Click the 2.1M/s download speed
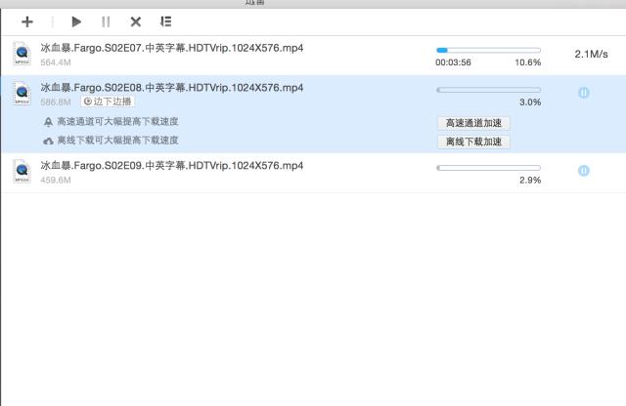 [x=591, y=55]
